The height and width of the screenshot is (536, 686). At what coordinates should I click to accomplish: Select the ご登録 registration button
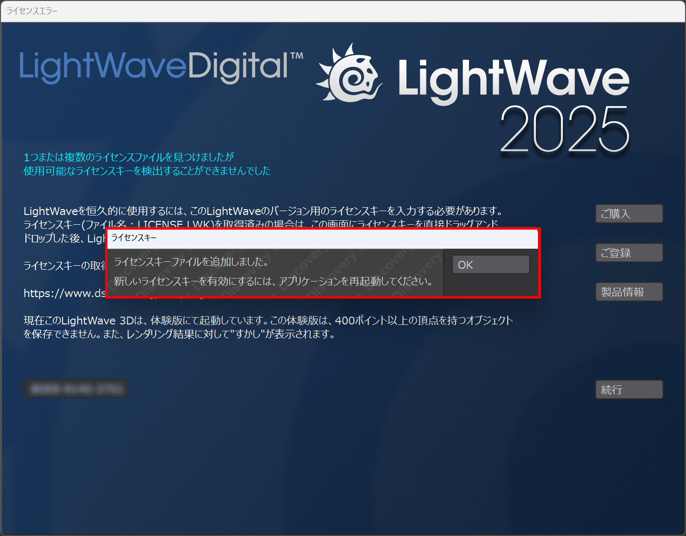[x=629, y=253]
